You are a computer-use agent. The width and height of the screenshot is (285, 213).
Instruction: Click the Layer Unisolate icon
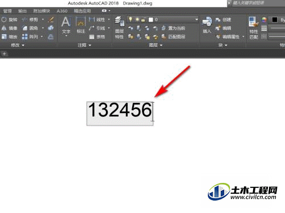click(139, 37)
